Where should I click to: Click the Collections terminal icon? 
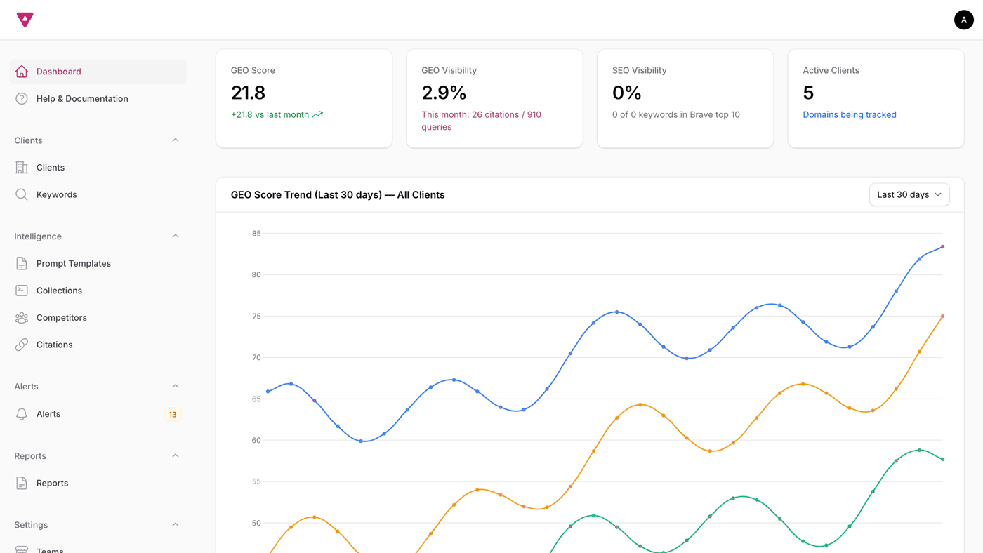click(x=21, y=290)
